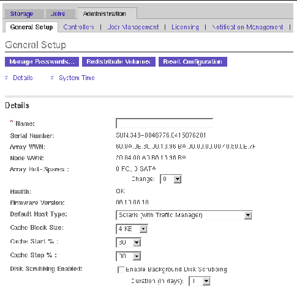The height and width of the screenshot is (291, 297).
Task: Open the hot-spares Change dropdown
Action: [171, 179]
